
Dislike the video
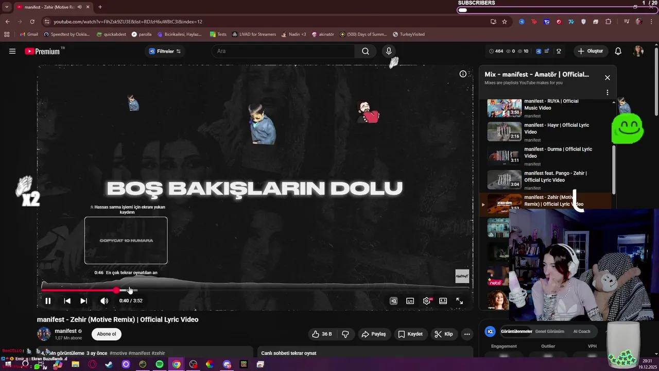click(345, 334)
